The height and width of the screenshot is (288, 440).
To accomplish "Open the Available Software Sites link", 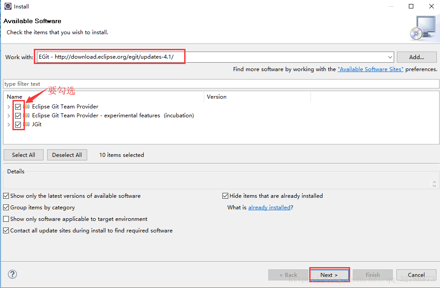I will (x=371, y=69).
